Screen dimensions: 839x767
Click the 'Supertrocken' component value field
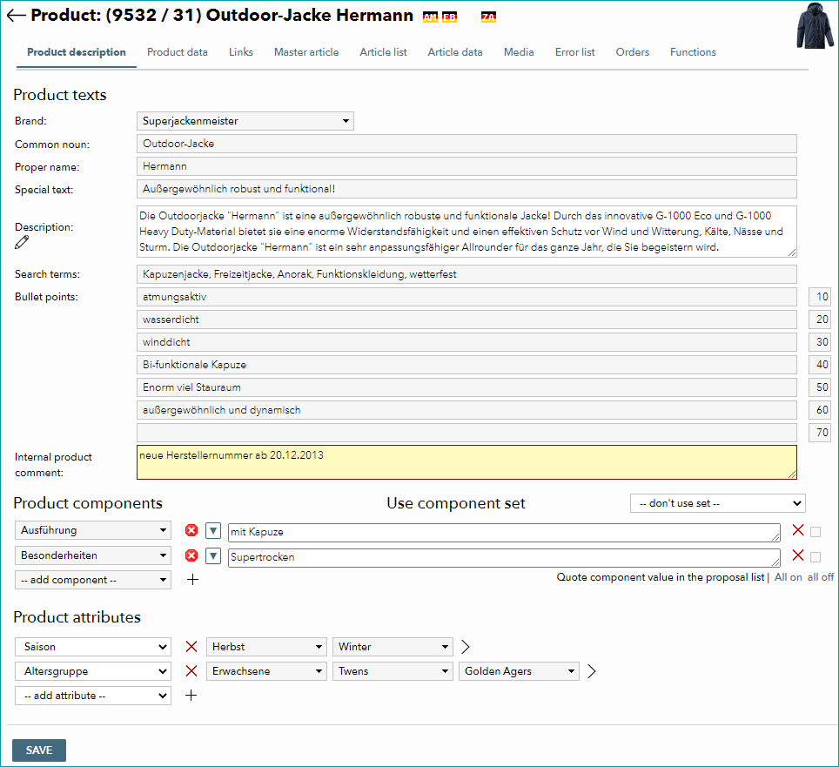[504, 557]
